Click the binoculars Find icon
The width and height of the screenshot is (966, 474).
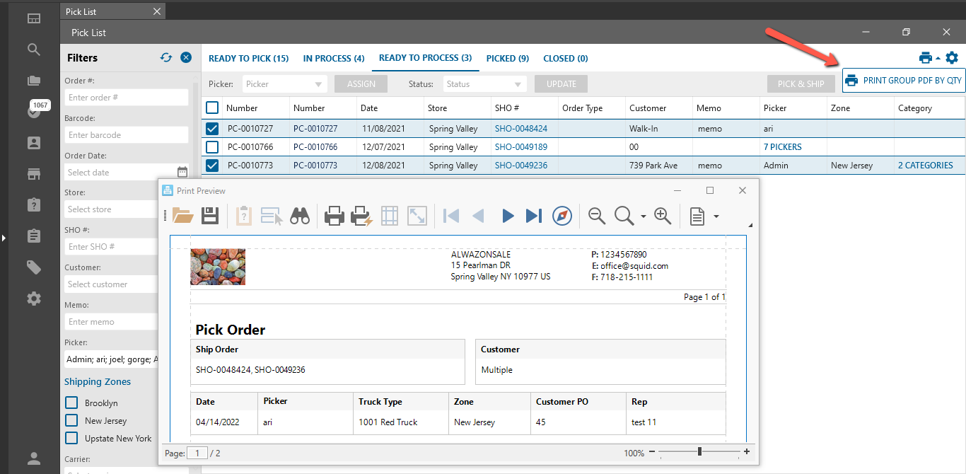(300, 216)
